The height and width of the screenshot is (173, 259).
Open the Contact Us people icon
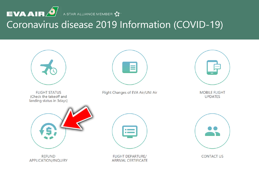pos(212,131)
